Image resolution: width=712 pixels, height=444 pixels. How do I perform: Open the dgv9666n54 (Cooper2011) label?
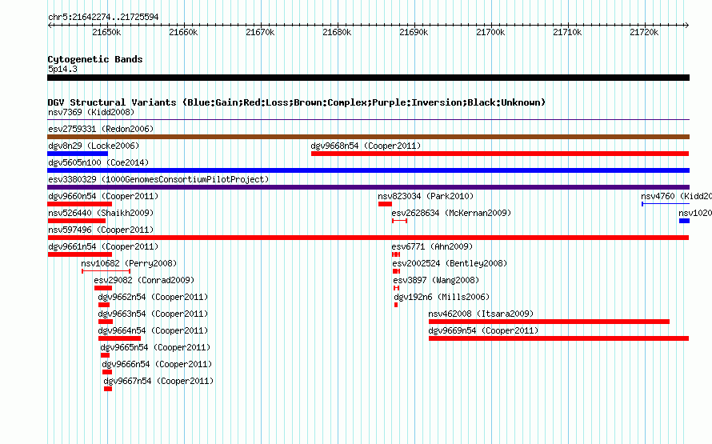coord(157,364)
